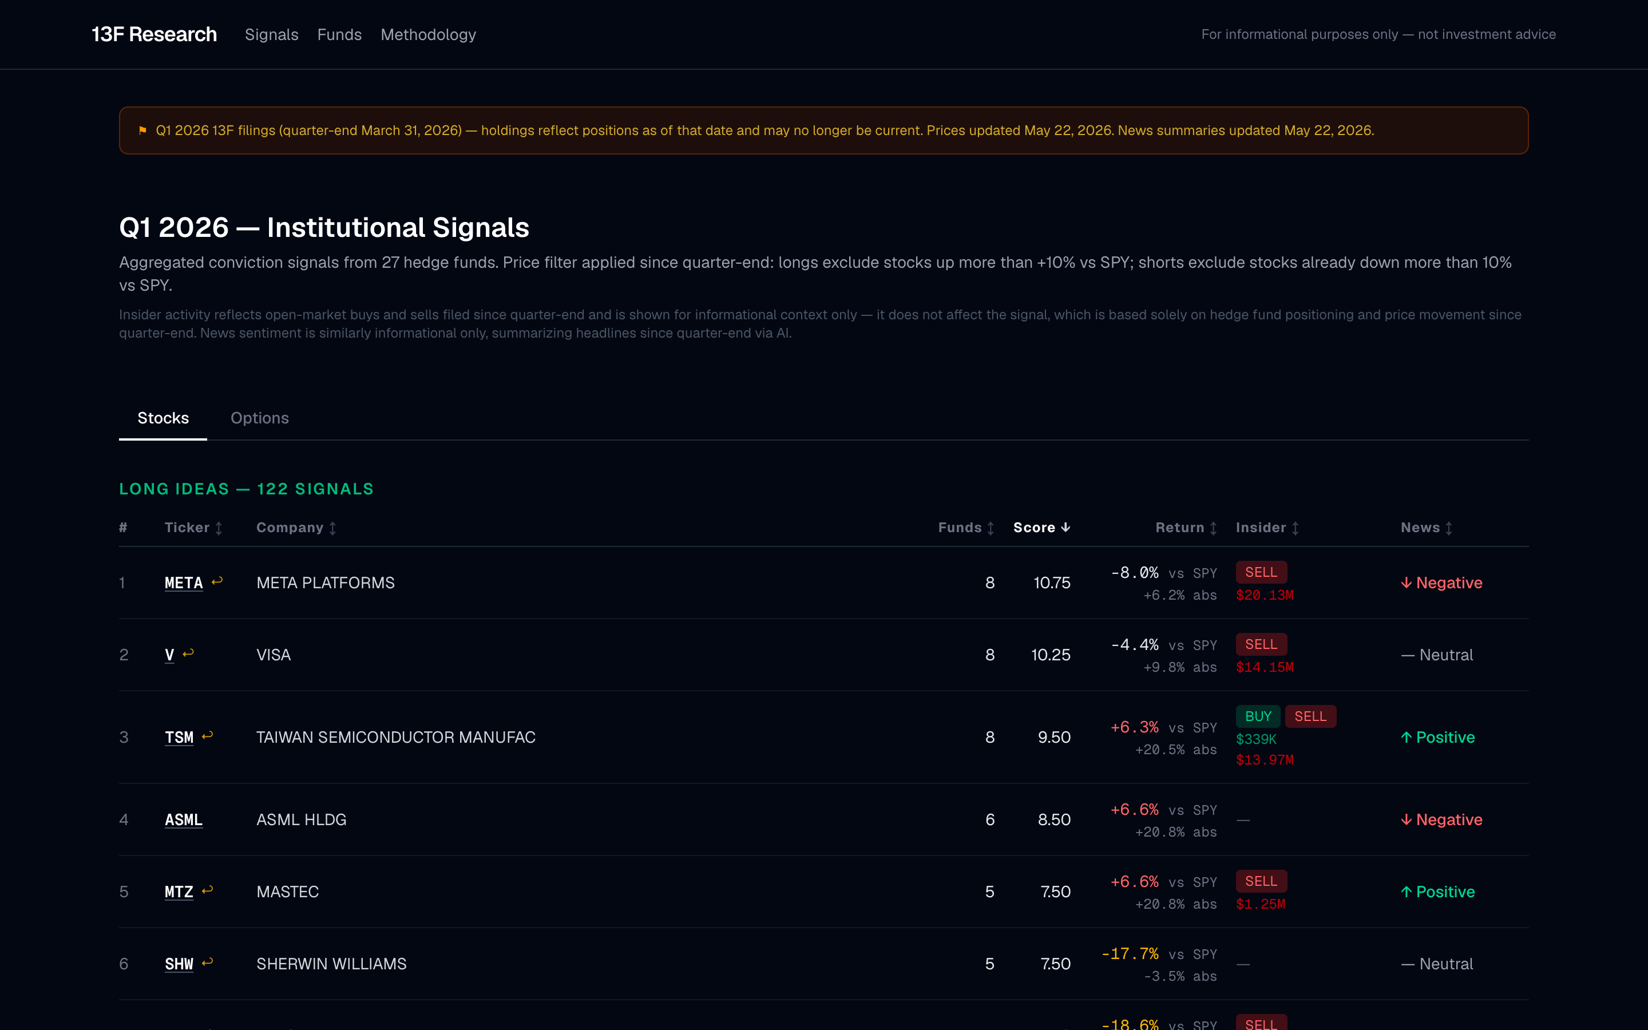The image size is (1648, 1030).
Task: Click the return-arrow icon beside MTZ ticker
Action: click(x=208, y=890)
